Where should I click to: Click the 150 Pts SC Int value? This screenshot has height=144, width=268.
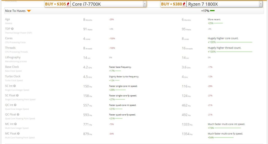coord(87,86)
